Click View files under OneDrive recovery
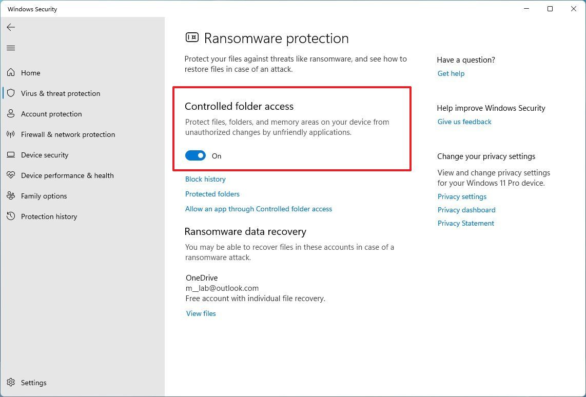This screenshot has height=397, width=586. [x=201, y=313]
